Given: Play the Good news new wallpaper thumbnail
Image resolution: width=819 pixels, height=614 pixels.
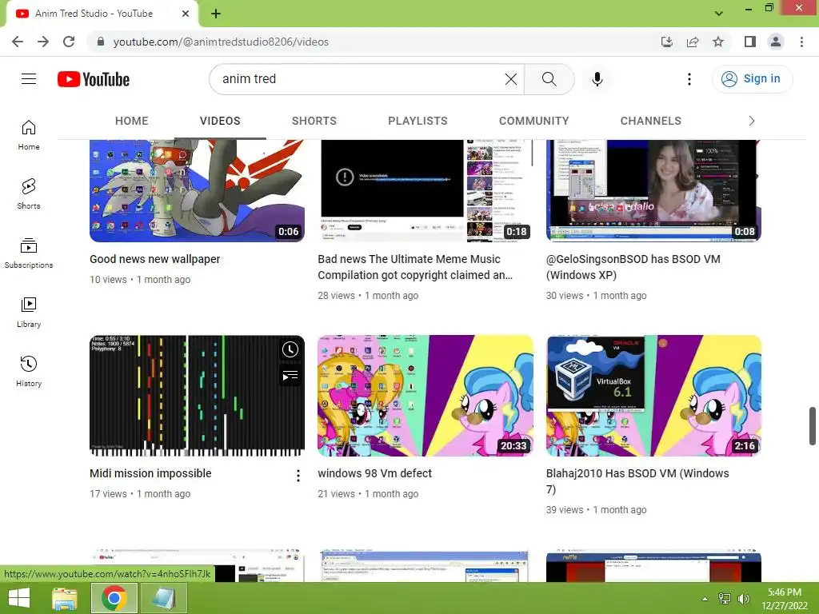Looking at the screenshot, I should click(197, 190).
